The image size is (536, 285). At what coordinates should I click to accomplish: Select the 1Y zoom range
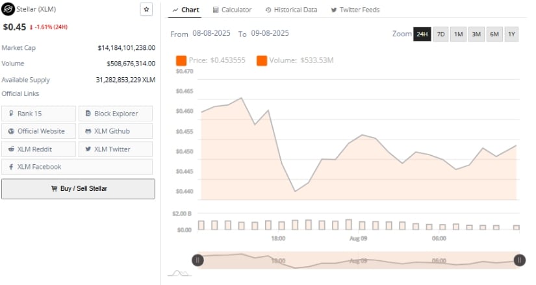coord(511,34)
